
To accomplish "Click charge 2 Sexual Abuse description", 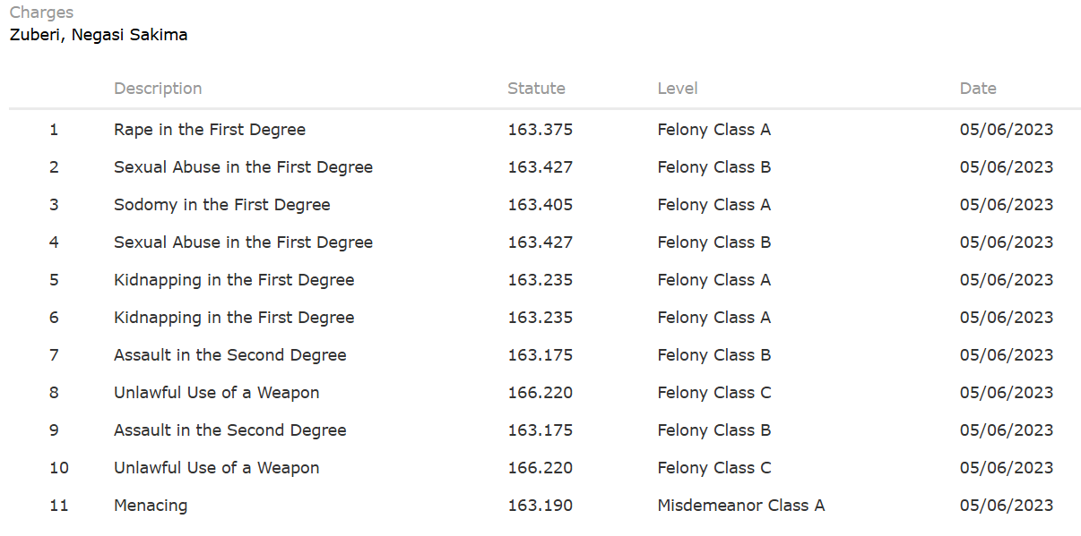I will [243, 167].
